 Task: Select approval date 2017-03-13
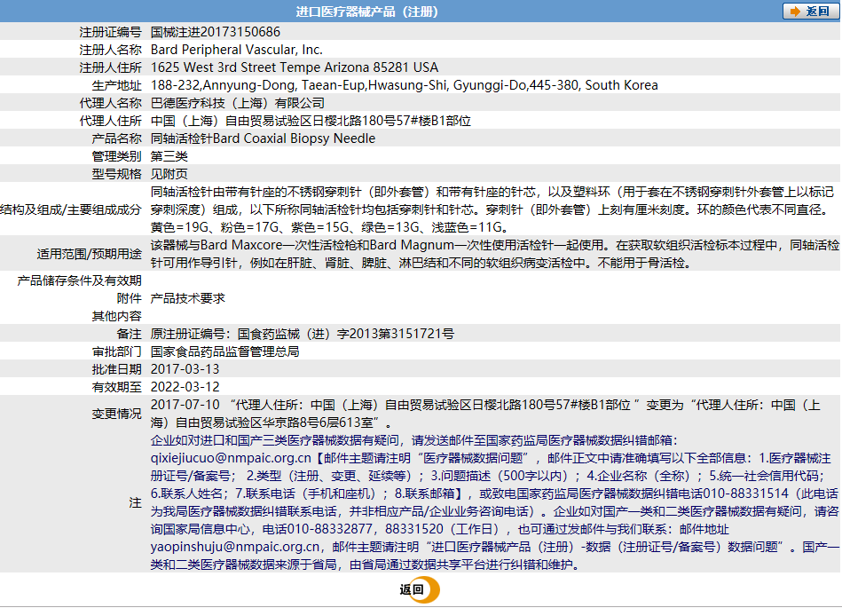(185, 369)
